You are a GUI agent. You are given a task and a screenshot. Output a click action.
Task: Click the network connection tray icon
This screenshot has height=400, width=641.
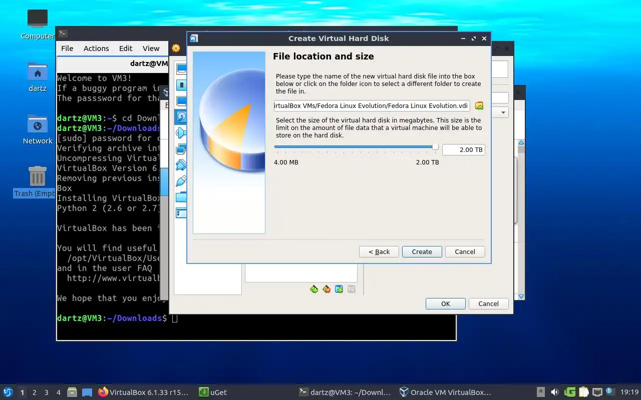pos(597,392)
